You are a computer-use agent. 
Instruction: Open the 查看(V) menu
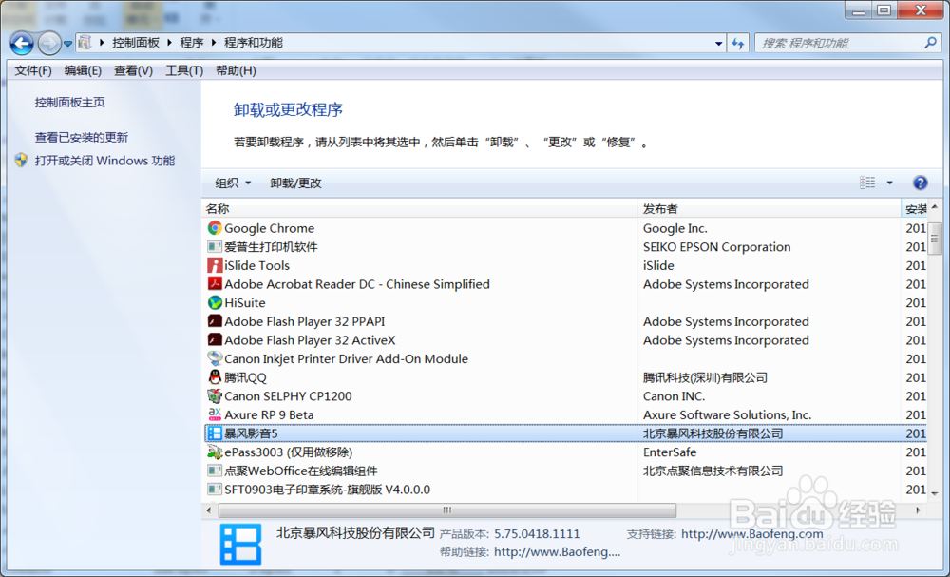133,70
